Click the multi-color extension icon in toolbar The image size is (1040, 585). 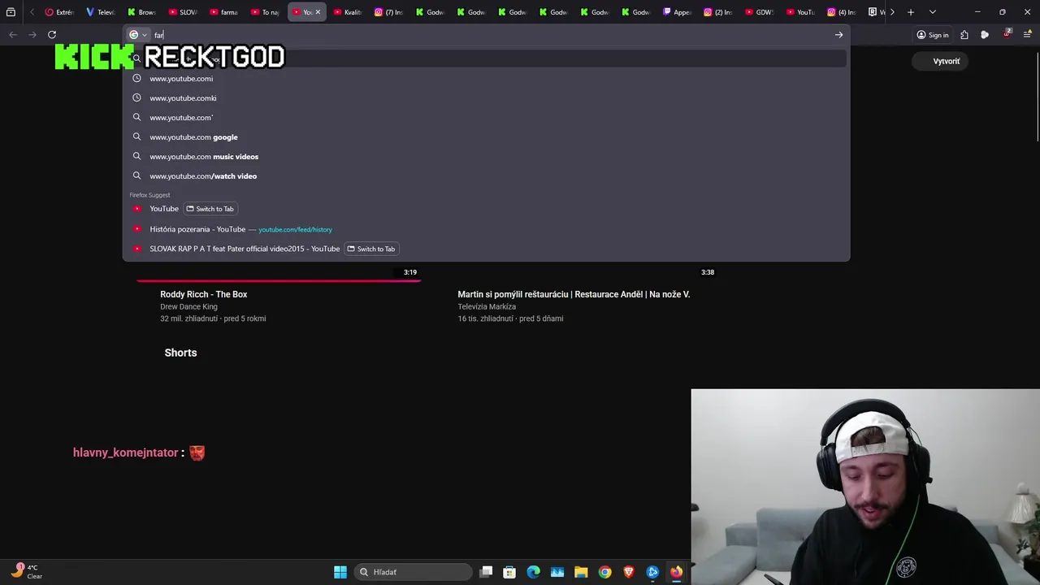pos(985,35)
